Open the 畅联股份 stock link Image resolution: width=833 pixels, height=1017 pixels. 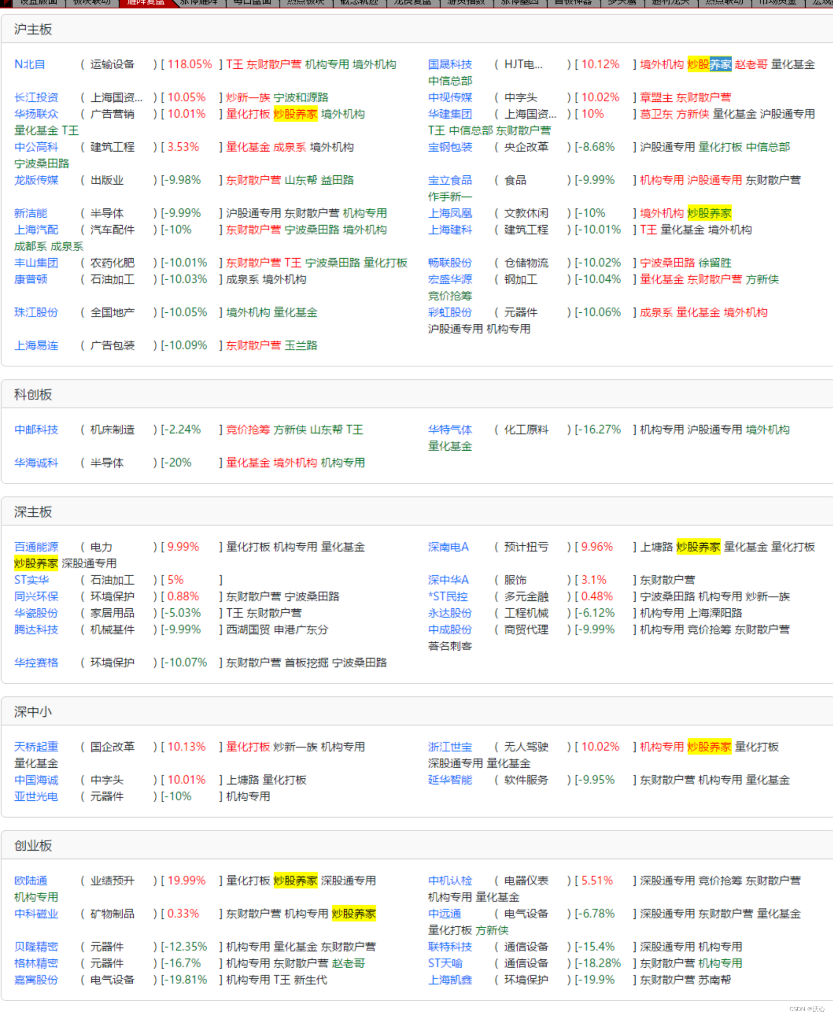click(450, 262)
